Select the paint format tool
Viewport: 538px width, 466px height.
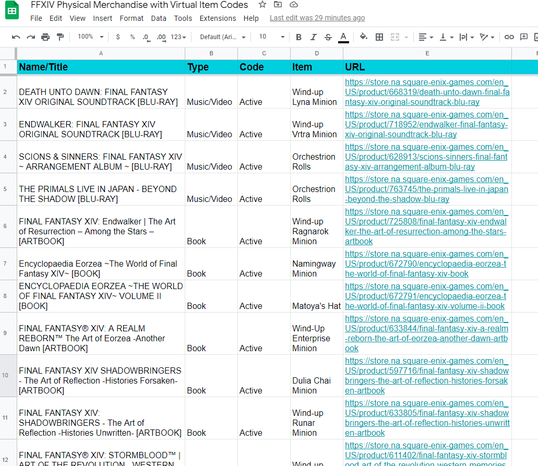click(x=60, y=37)
